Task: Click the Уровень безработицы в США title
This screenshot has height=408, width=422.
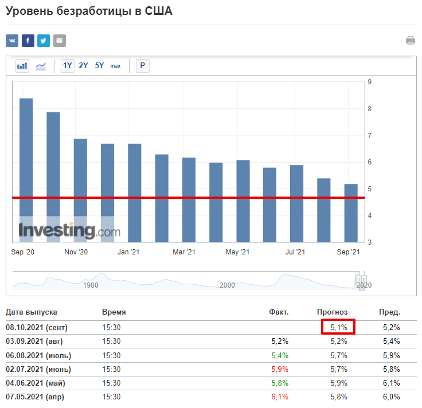Action: 89,11
